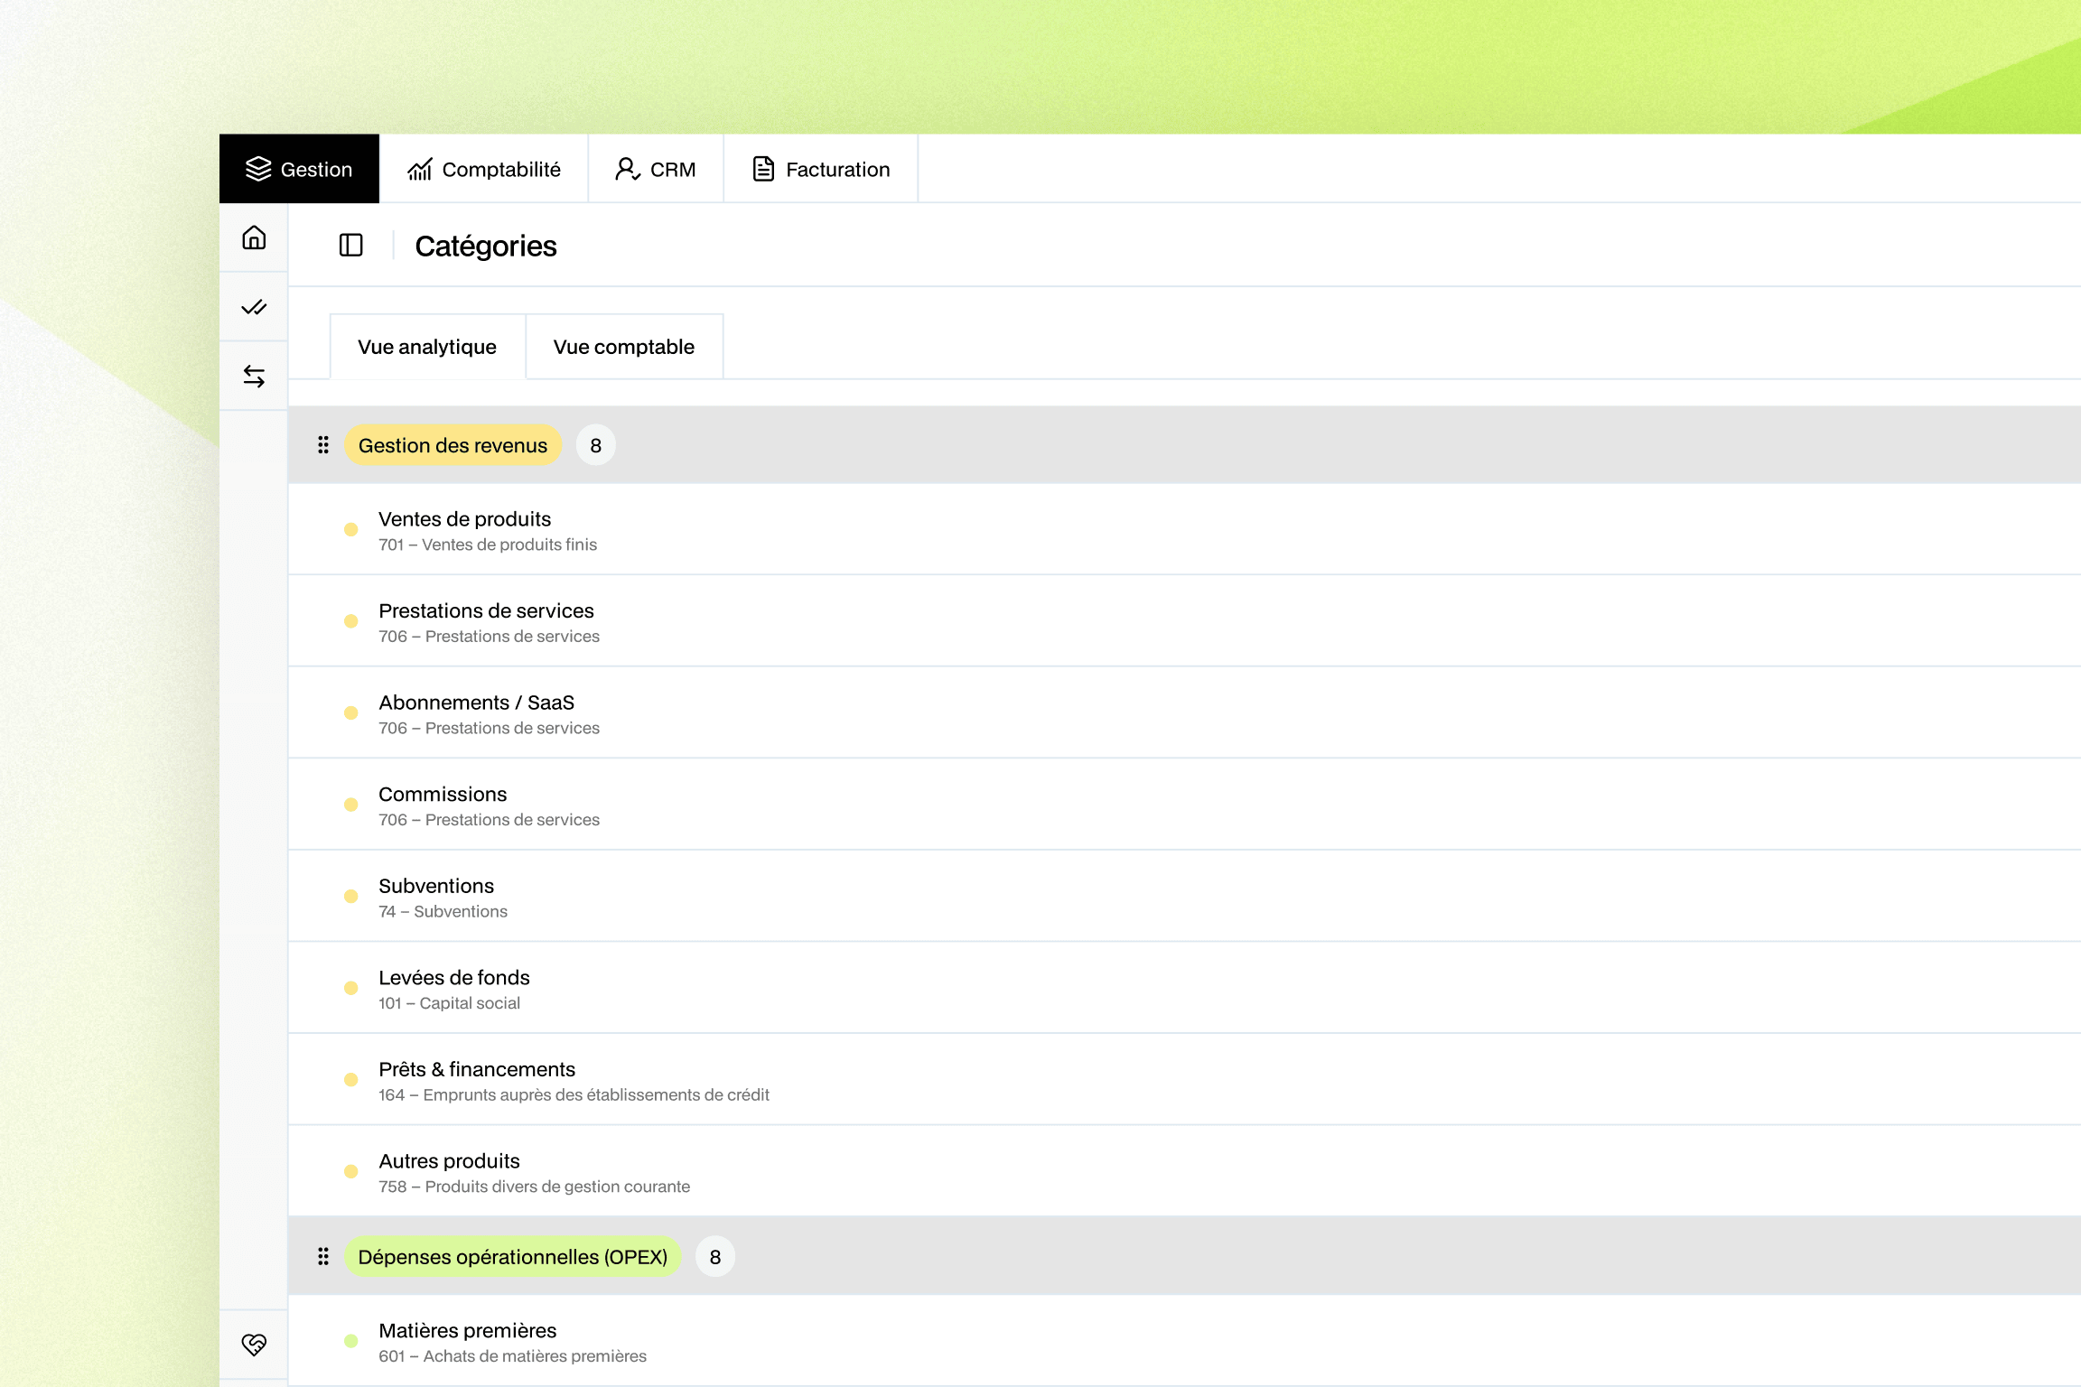This screenshot has width=2081, height=1387.
Task: Expand the Dépenses opérationnelles (OPEX) group
Action: (512, 1256)
